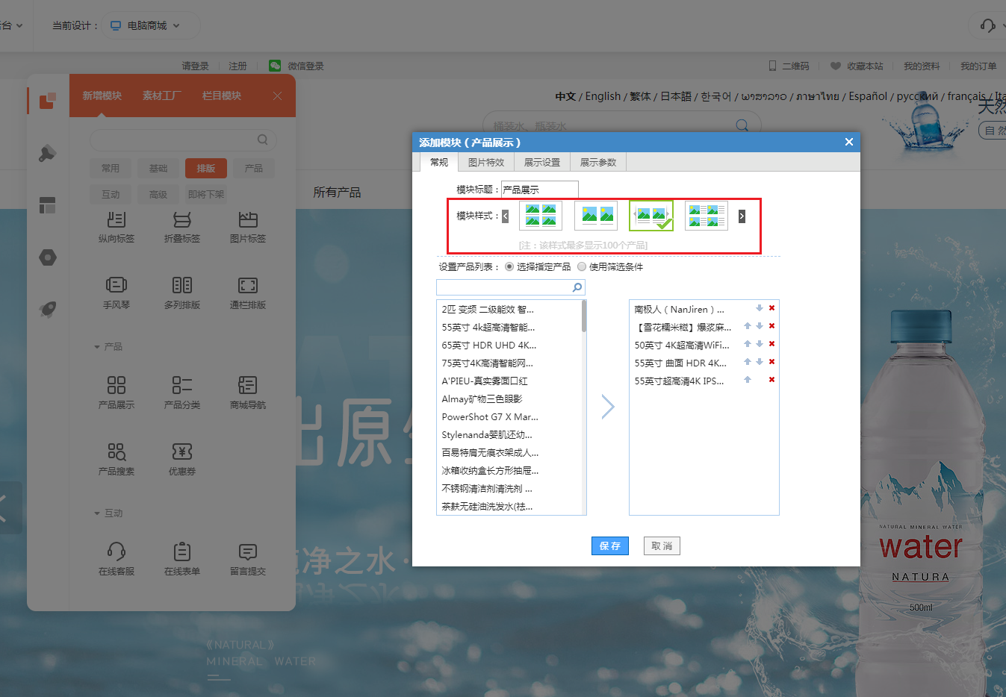This screenshot has width=1006, height=697.
Task: Filter modules by 基础 category
Action: (158, 169)
